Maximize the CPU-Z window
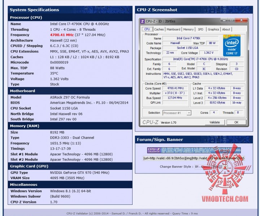 click(231, 20)
